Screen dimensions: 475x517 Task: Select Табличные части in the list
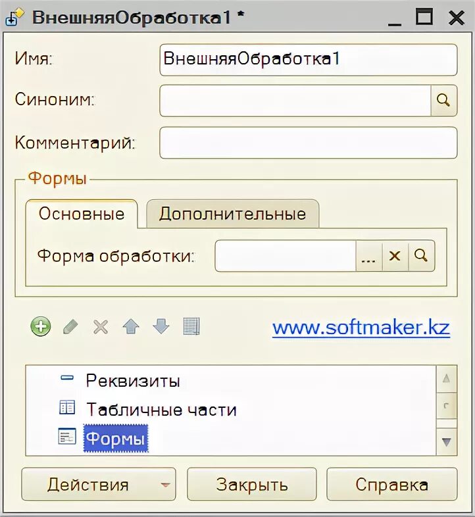(x=161, y=410)
